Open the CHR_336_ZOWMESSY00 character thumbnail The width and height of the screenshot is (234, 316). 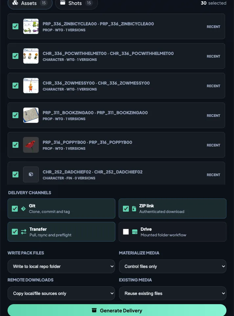(31, 86)
